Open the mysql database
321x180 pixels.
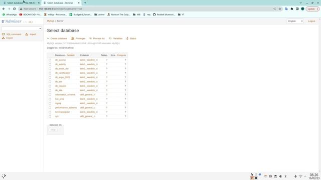click(x=58, y=103)
